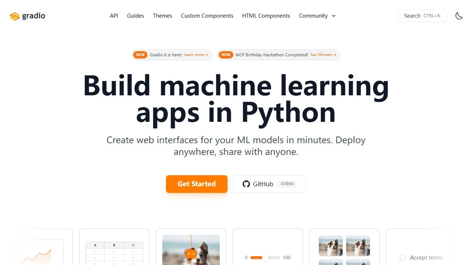Screen dimensions: 472x265
Task: Click column header C in the table card
Action: coord(133,245)
